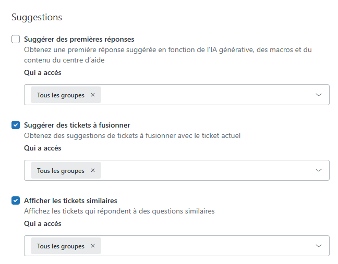Image resolution: width=338 pixels, height=264 pixels.
Task: Open access dropdown chevron for tickets à fusionner
Action: pos(319,170)
